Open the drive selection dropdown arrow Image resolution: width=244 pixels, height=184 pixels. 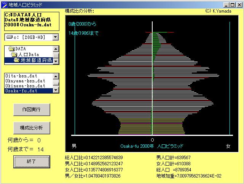(56, 37)
